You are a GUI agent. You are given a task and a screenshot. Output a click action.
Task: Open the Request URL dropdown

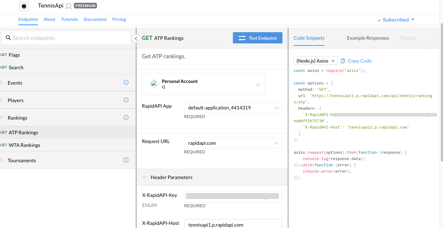(x=233, y=143)
